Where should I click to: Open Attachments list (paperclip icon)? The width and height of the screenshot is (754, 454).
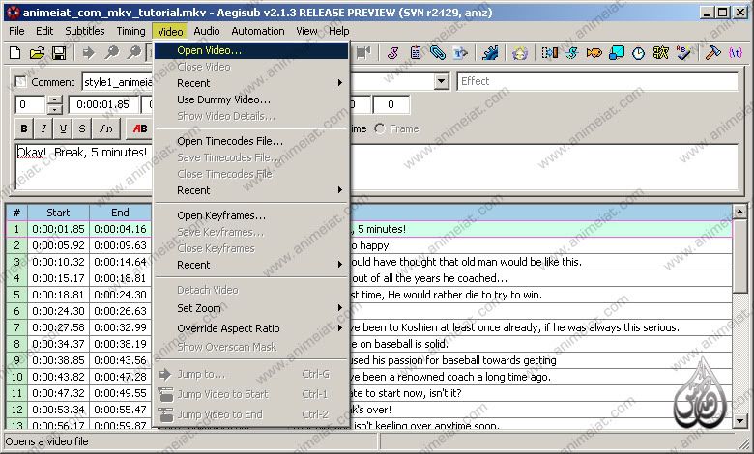(x=438, y=53)
